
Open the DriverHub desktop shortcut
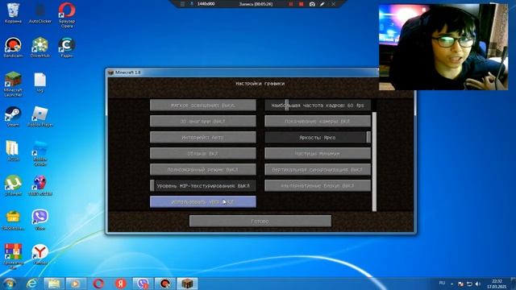(x=40, y=48)
